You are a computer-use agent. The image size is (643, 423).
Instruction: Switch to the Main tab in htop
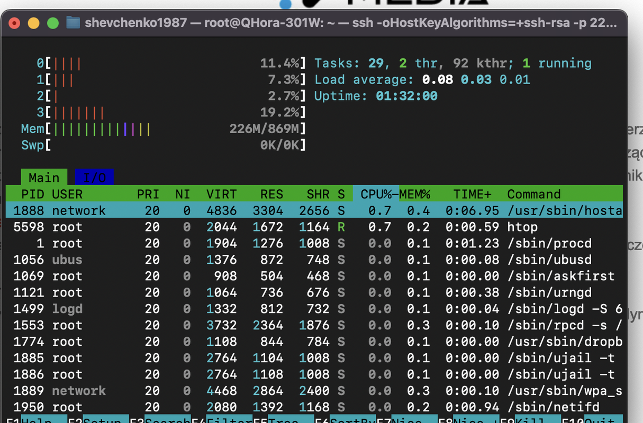[x=44, y=177]
